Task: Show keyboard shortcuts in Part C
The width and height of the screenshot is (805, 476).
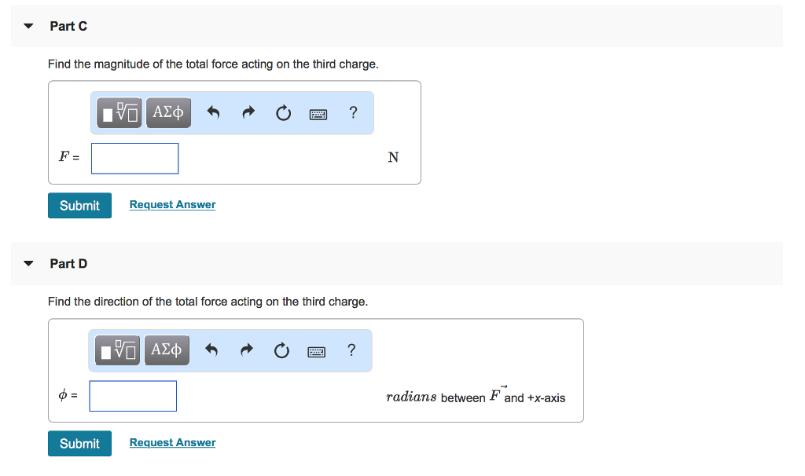Action: 318,114
